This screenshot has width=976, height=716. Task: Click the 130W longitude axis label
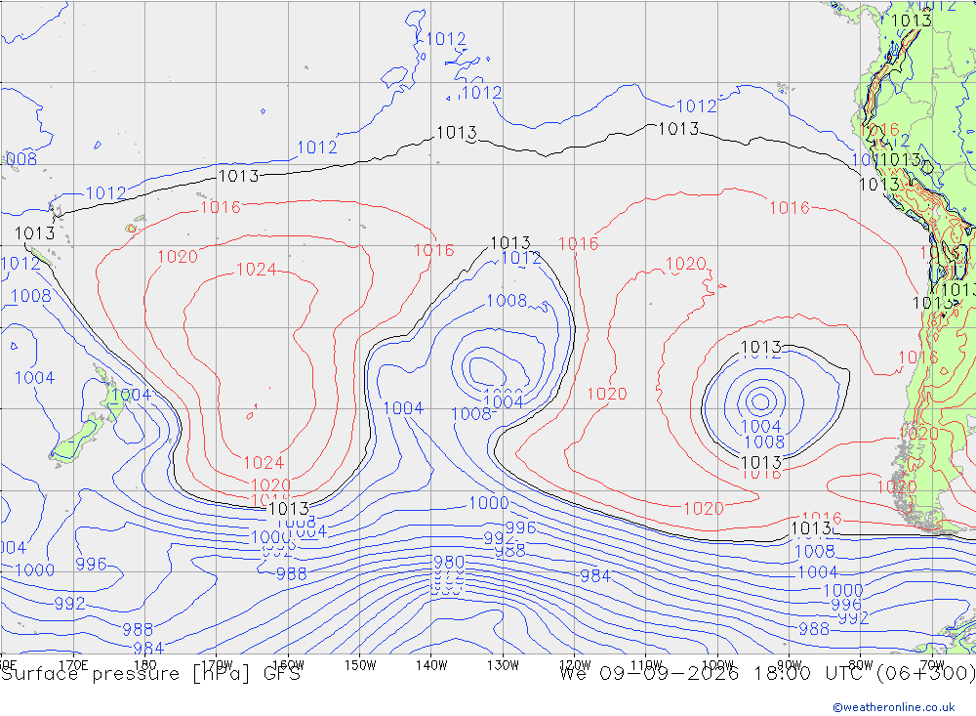(x=503, y=665)
